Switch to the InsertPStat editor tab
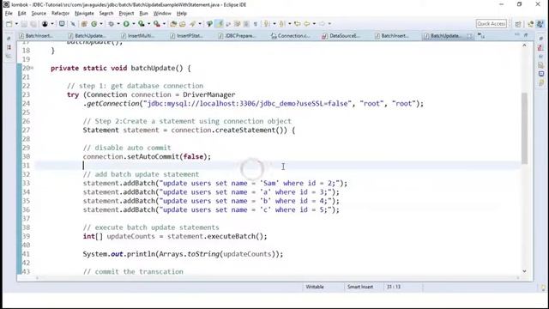549x309 pixels. [x=190, y=36]
